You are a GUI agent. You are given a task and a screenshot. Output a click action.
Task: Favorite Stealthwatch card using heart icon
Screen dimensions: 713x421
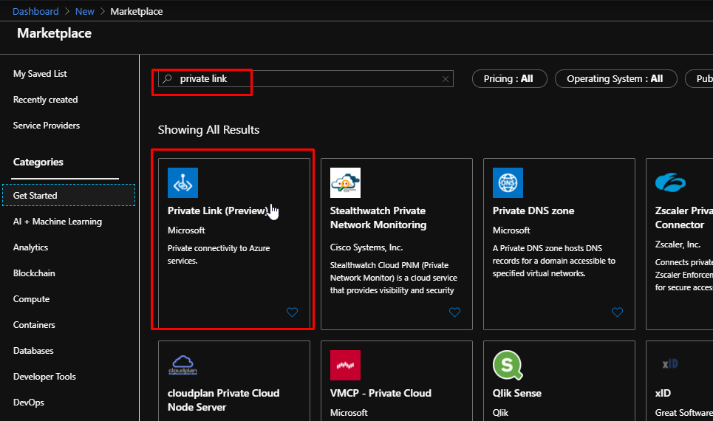[x=454, y=312]
